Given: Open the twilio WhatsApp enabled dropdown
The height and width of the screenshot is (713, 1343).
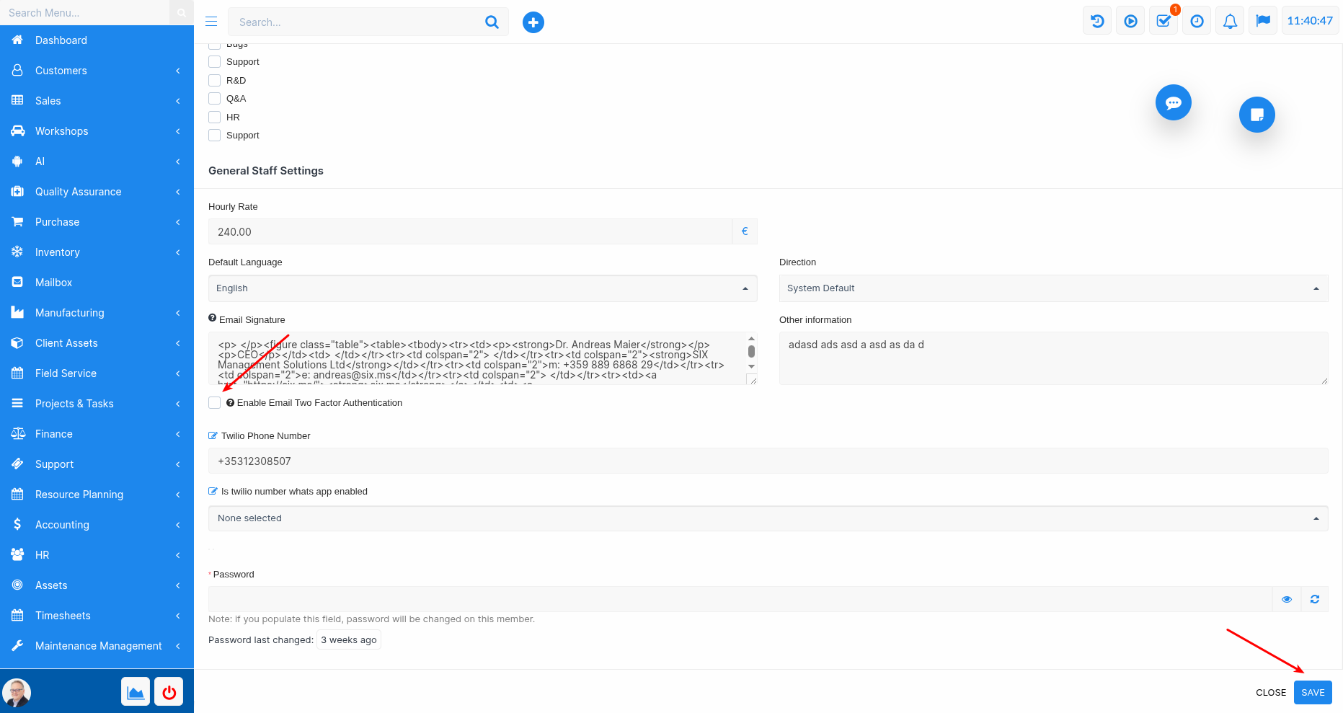Looking at the screenshot, I should (x=768, y=518).
